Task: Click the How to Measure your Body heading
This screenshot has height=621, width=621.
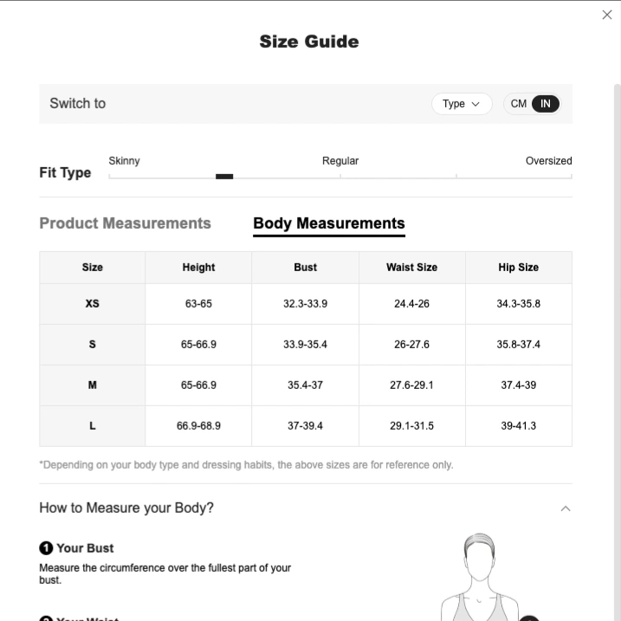Action: 126,508
